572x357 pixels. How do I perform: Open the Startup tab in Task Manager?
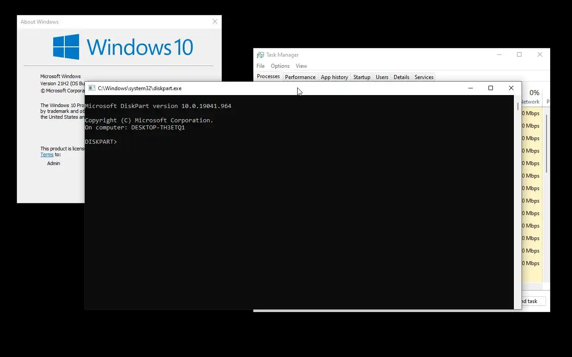point(362,77)
